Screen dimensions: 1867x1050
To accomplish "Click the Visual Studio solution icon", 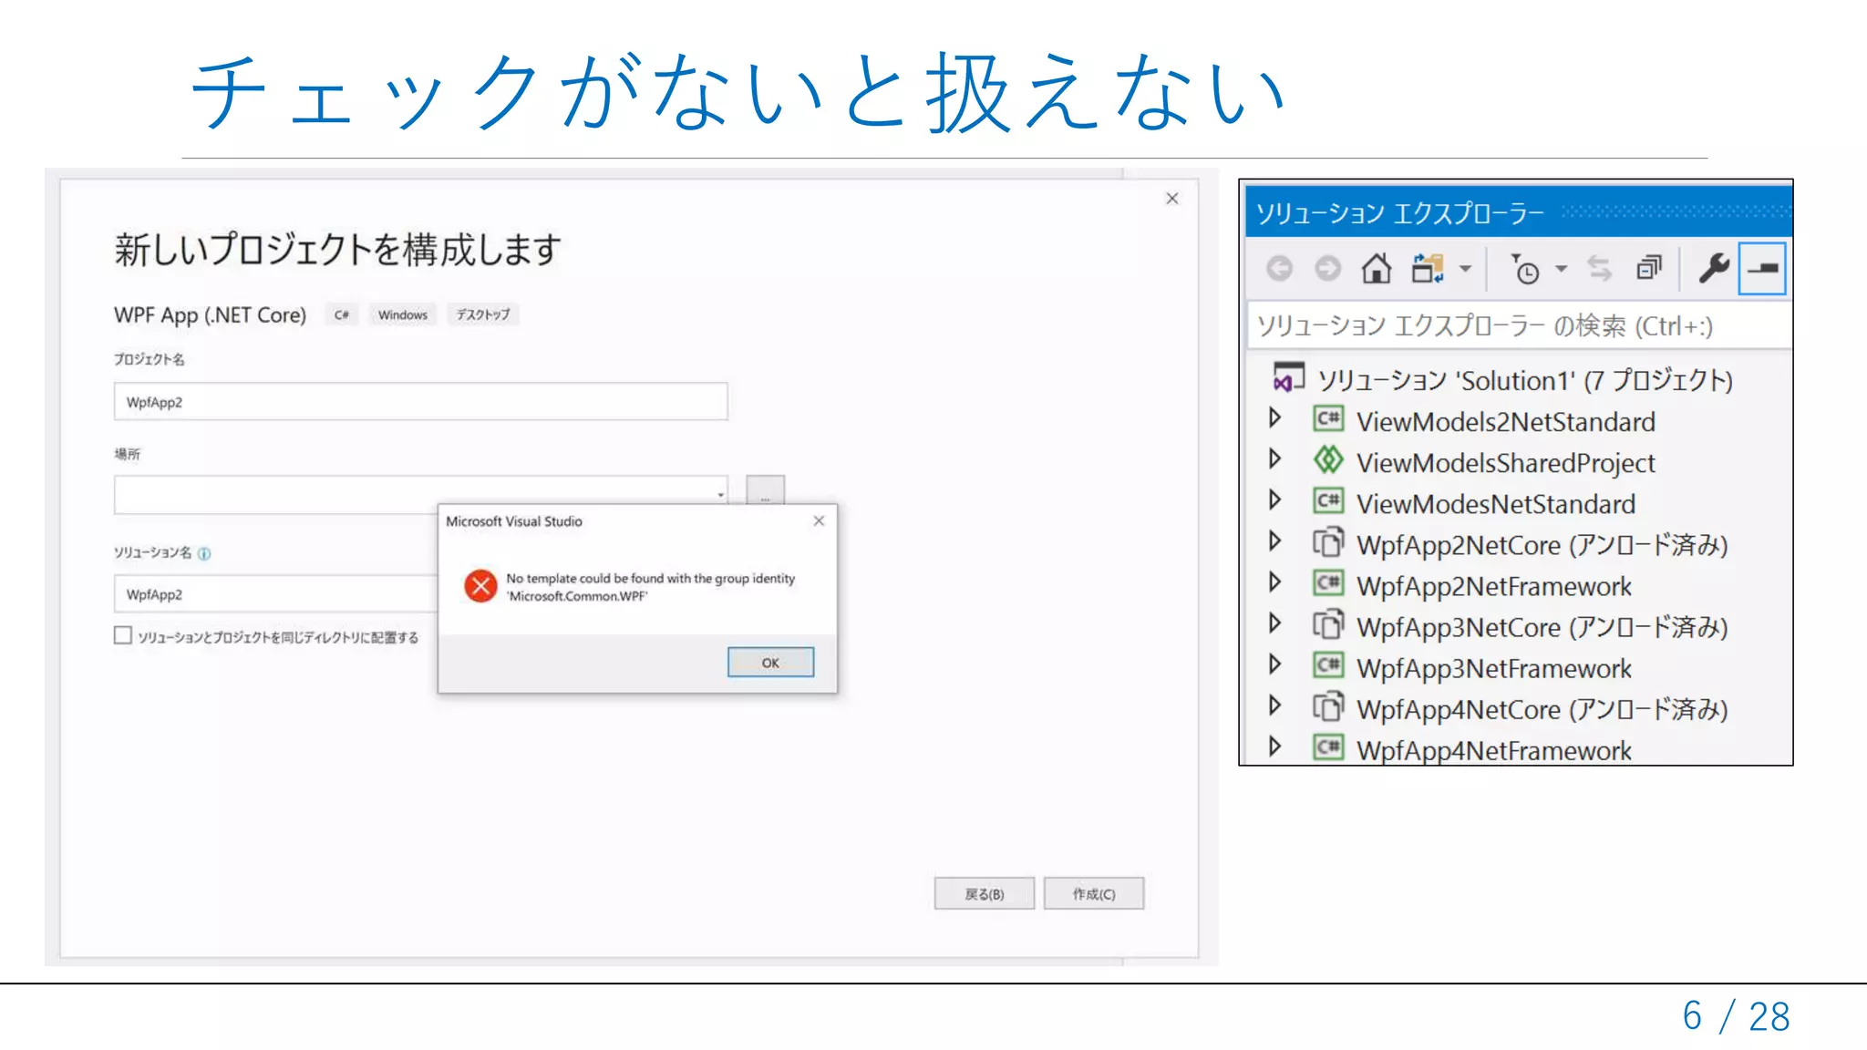I will 1288,377.
